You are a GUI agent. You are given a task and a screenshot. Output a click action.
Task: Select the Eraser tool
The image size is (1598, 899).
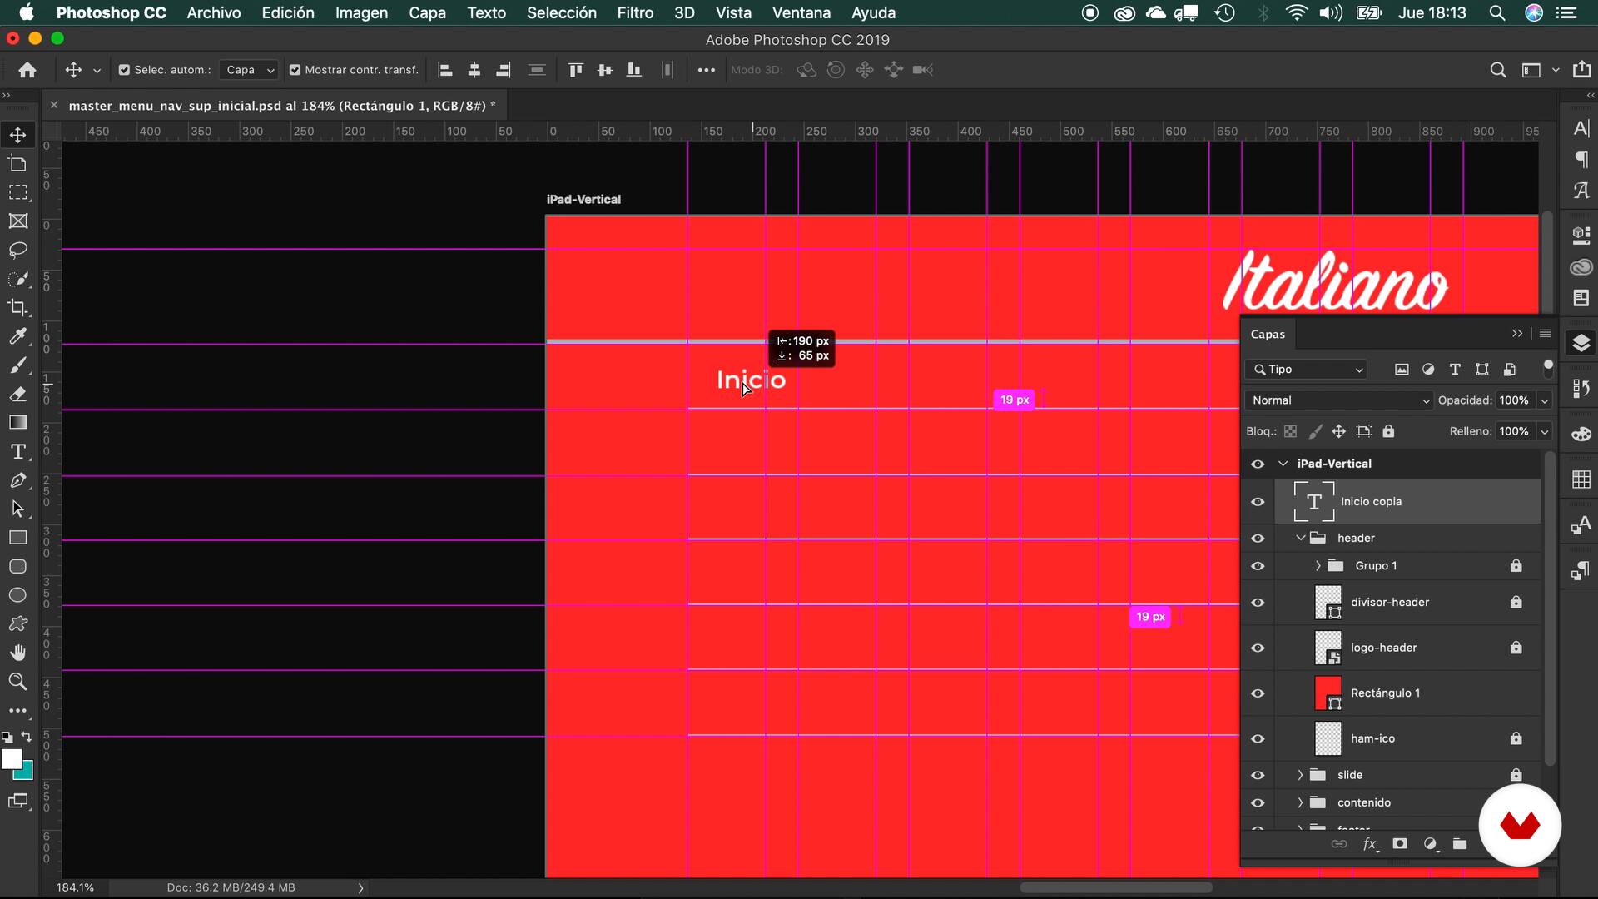tap(17, 394)
